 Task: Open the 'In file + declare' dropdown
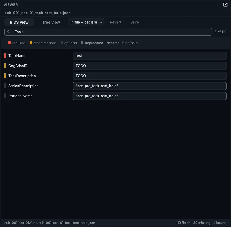(x=86, y=22)
